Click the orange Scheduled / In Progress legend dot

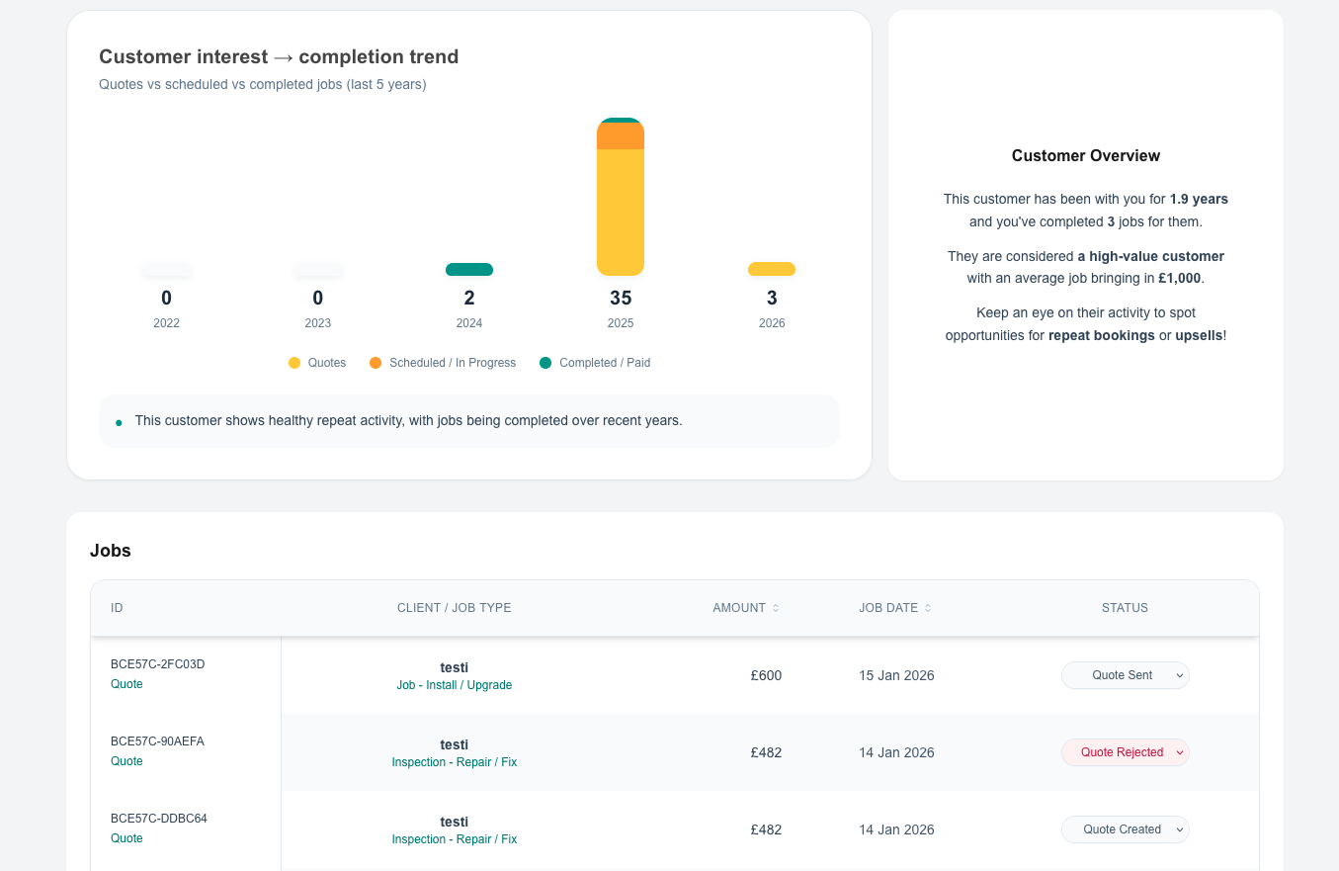pyautogui.click(x=376, y=363)
